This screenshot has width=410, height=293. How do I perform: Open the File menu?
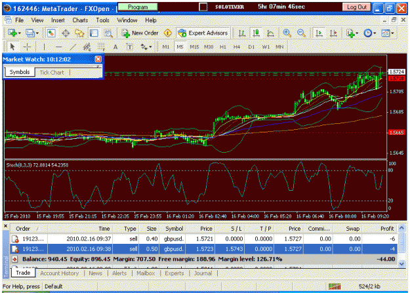coord(19,20)
